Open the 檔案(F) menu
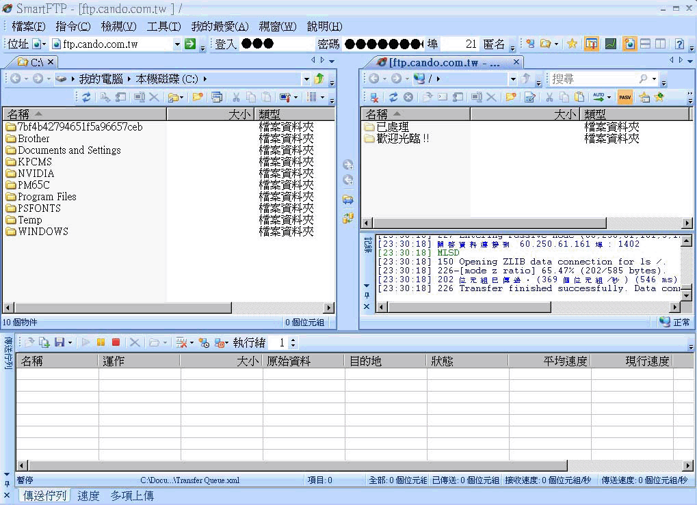 (x=29, y=27)
